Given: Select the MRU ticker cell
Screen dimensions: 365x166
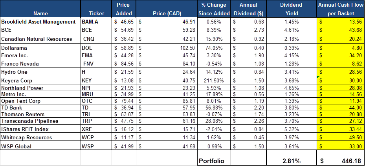Looking at the screenshot, I should pyautogui.click(x=96, y=95).
